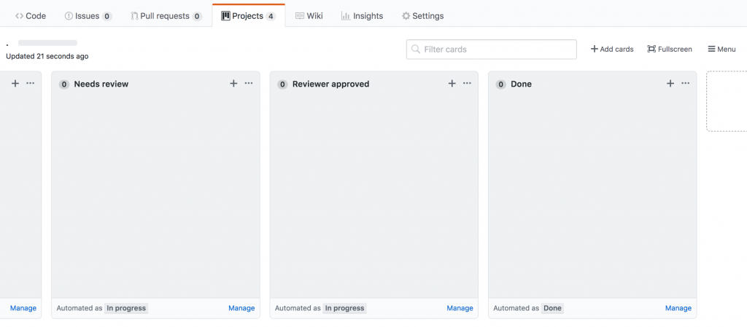This screenshot has width=747, height=327.
Task: Open the Issues tab
Action: [x=88, y=16]
